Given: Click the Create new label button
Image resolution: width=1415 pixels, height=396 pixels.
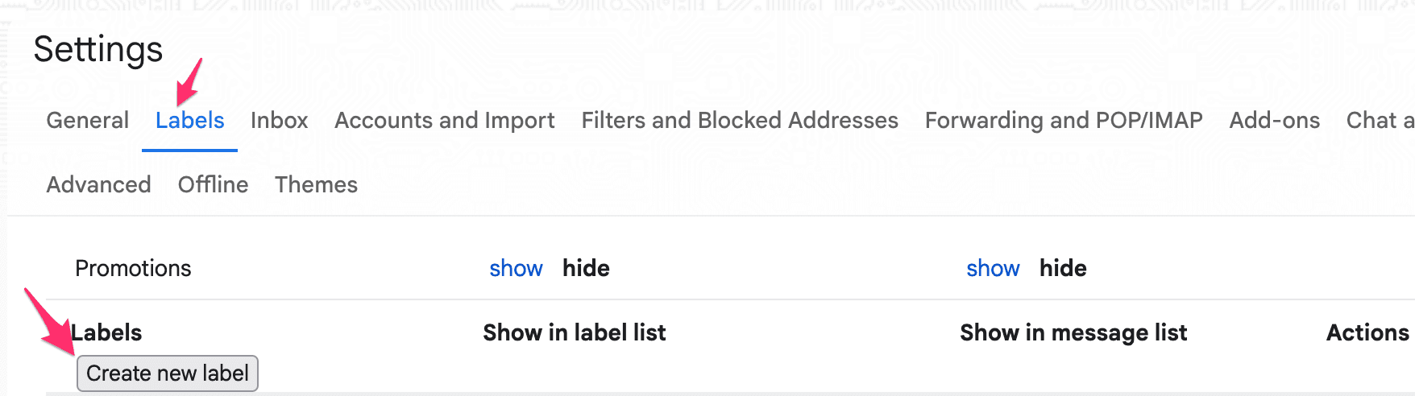Looking at the screenshot, I should tap(167, 373).
